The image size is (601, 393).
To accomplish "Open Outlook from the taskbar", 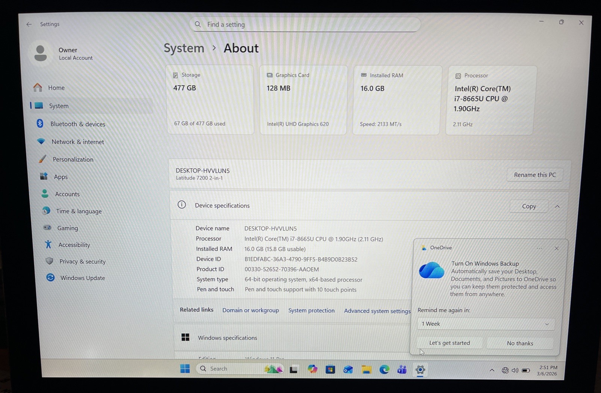I will [x=348, y=370].
